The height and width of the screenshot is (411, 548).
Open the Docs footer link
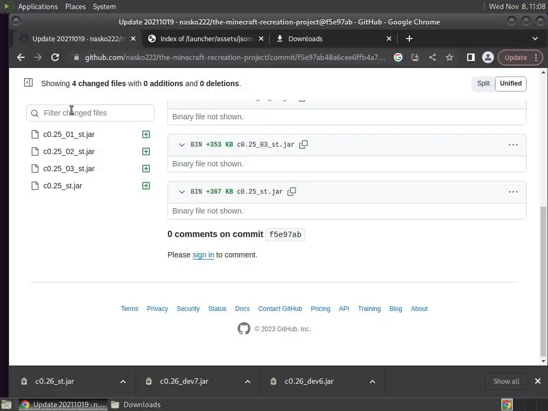[x=242, y=309]
